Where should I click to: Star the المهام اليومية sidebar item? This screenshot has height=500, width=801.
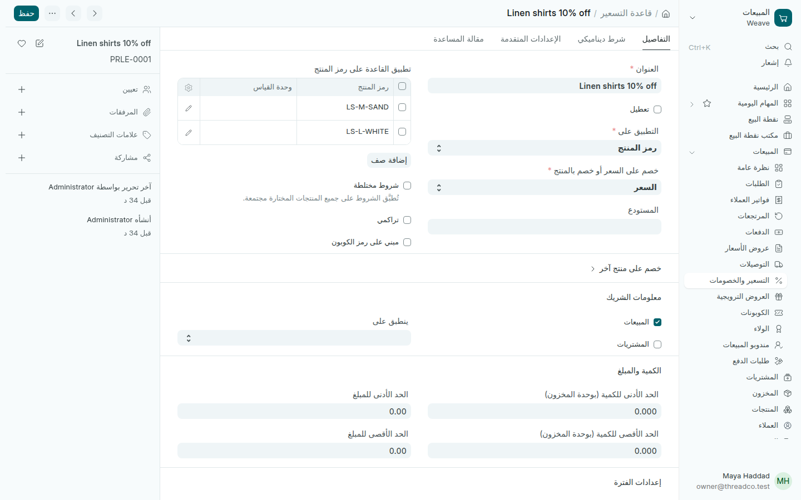pos(707,103)
